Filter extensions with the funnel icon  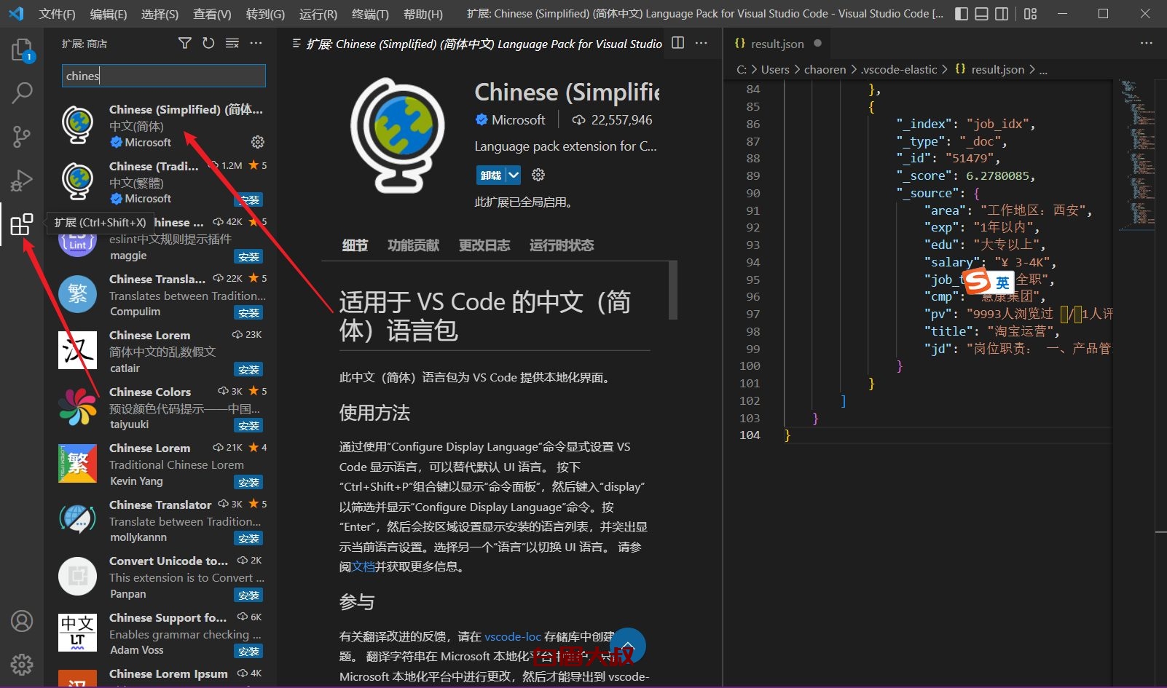[185, 44]
